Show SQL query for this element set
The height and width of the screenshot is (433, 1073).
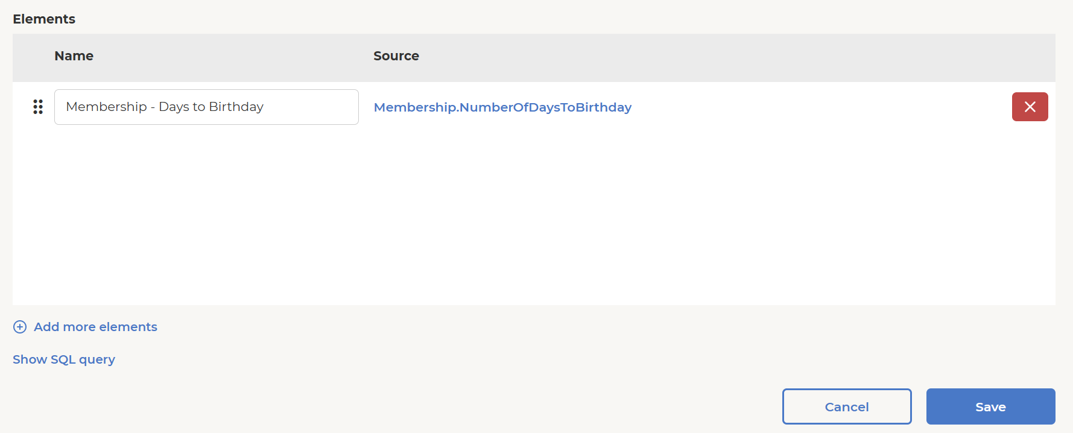[64, 359]
